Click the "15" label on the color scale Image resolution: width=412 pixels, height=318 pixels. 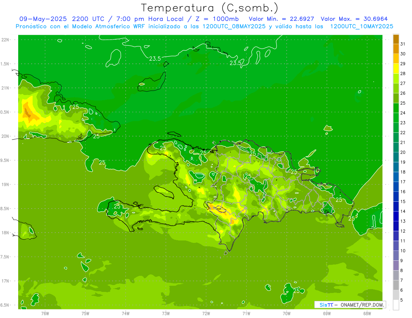point(403,201)
